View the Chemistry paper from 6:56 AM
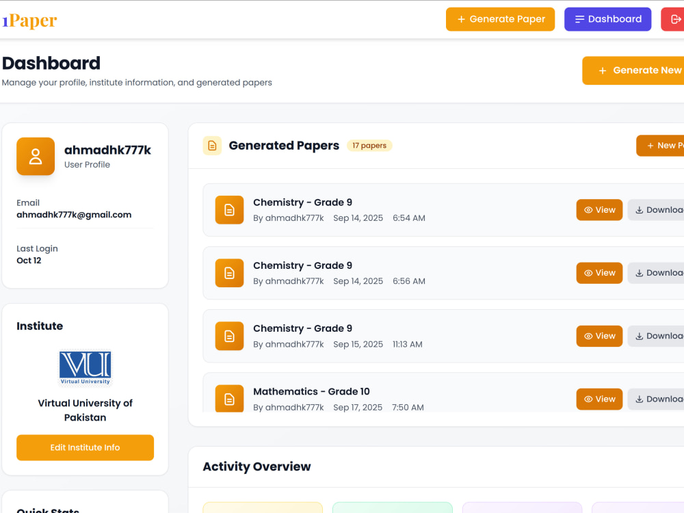The height and width of the screenshot is (513, 684). click(599, 273)
